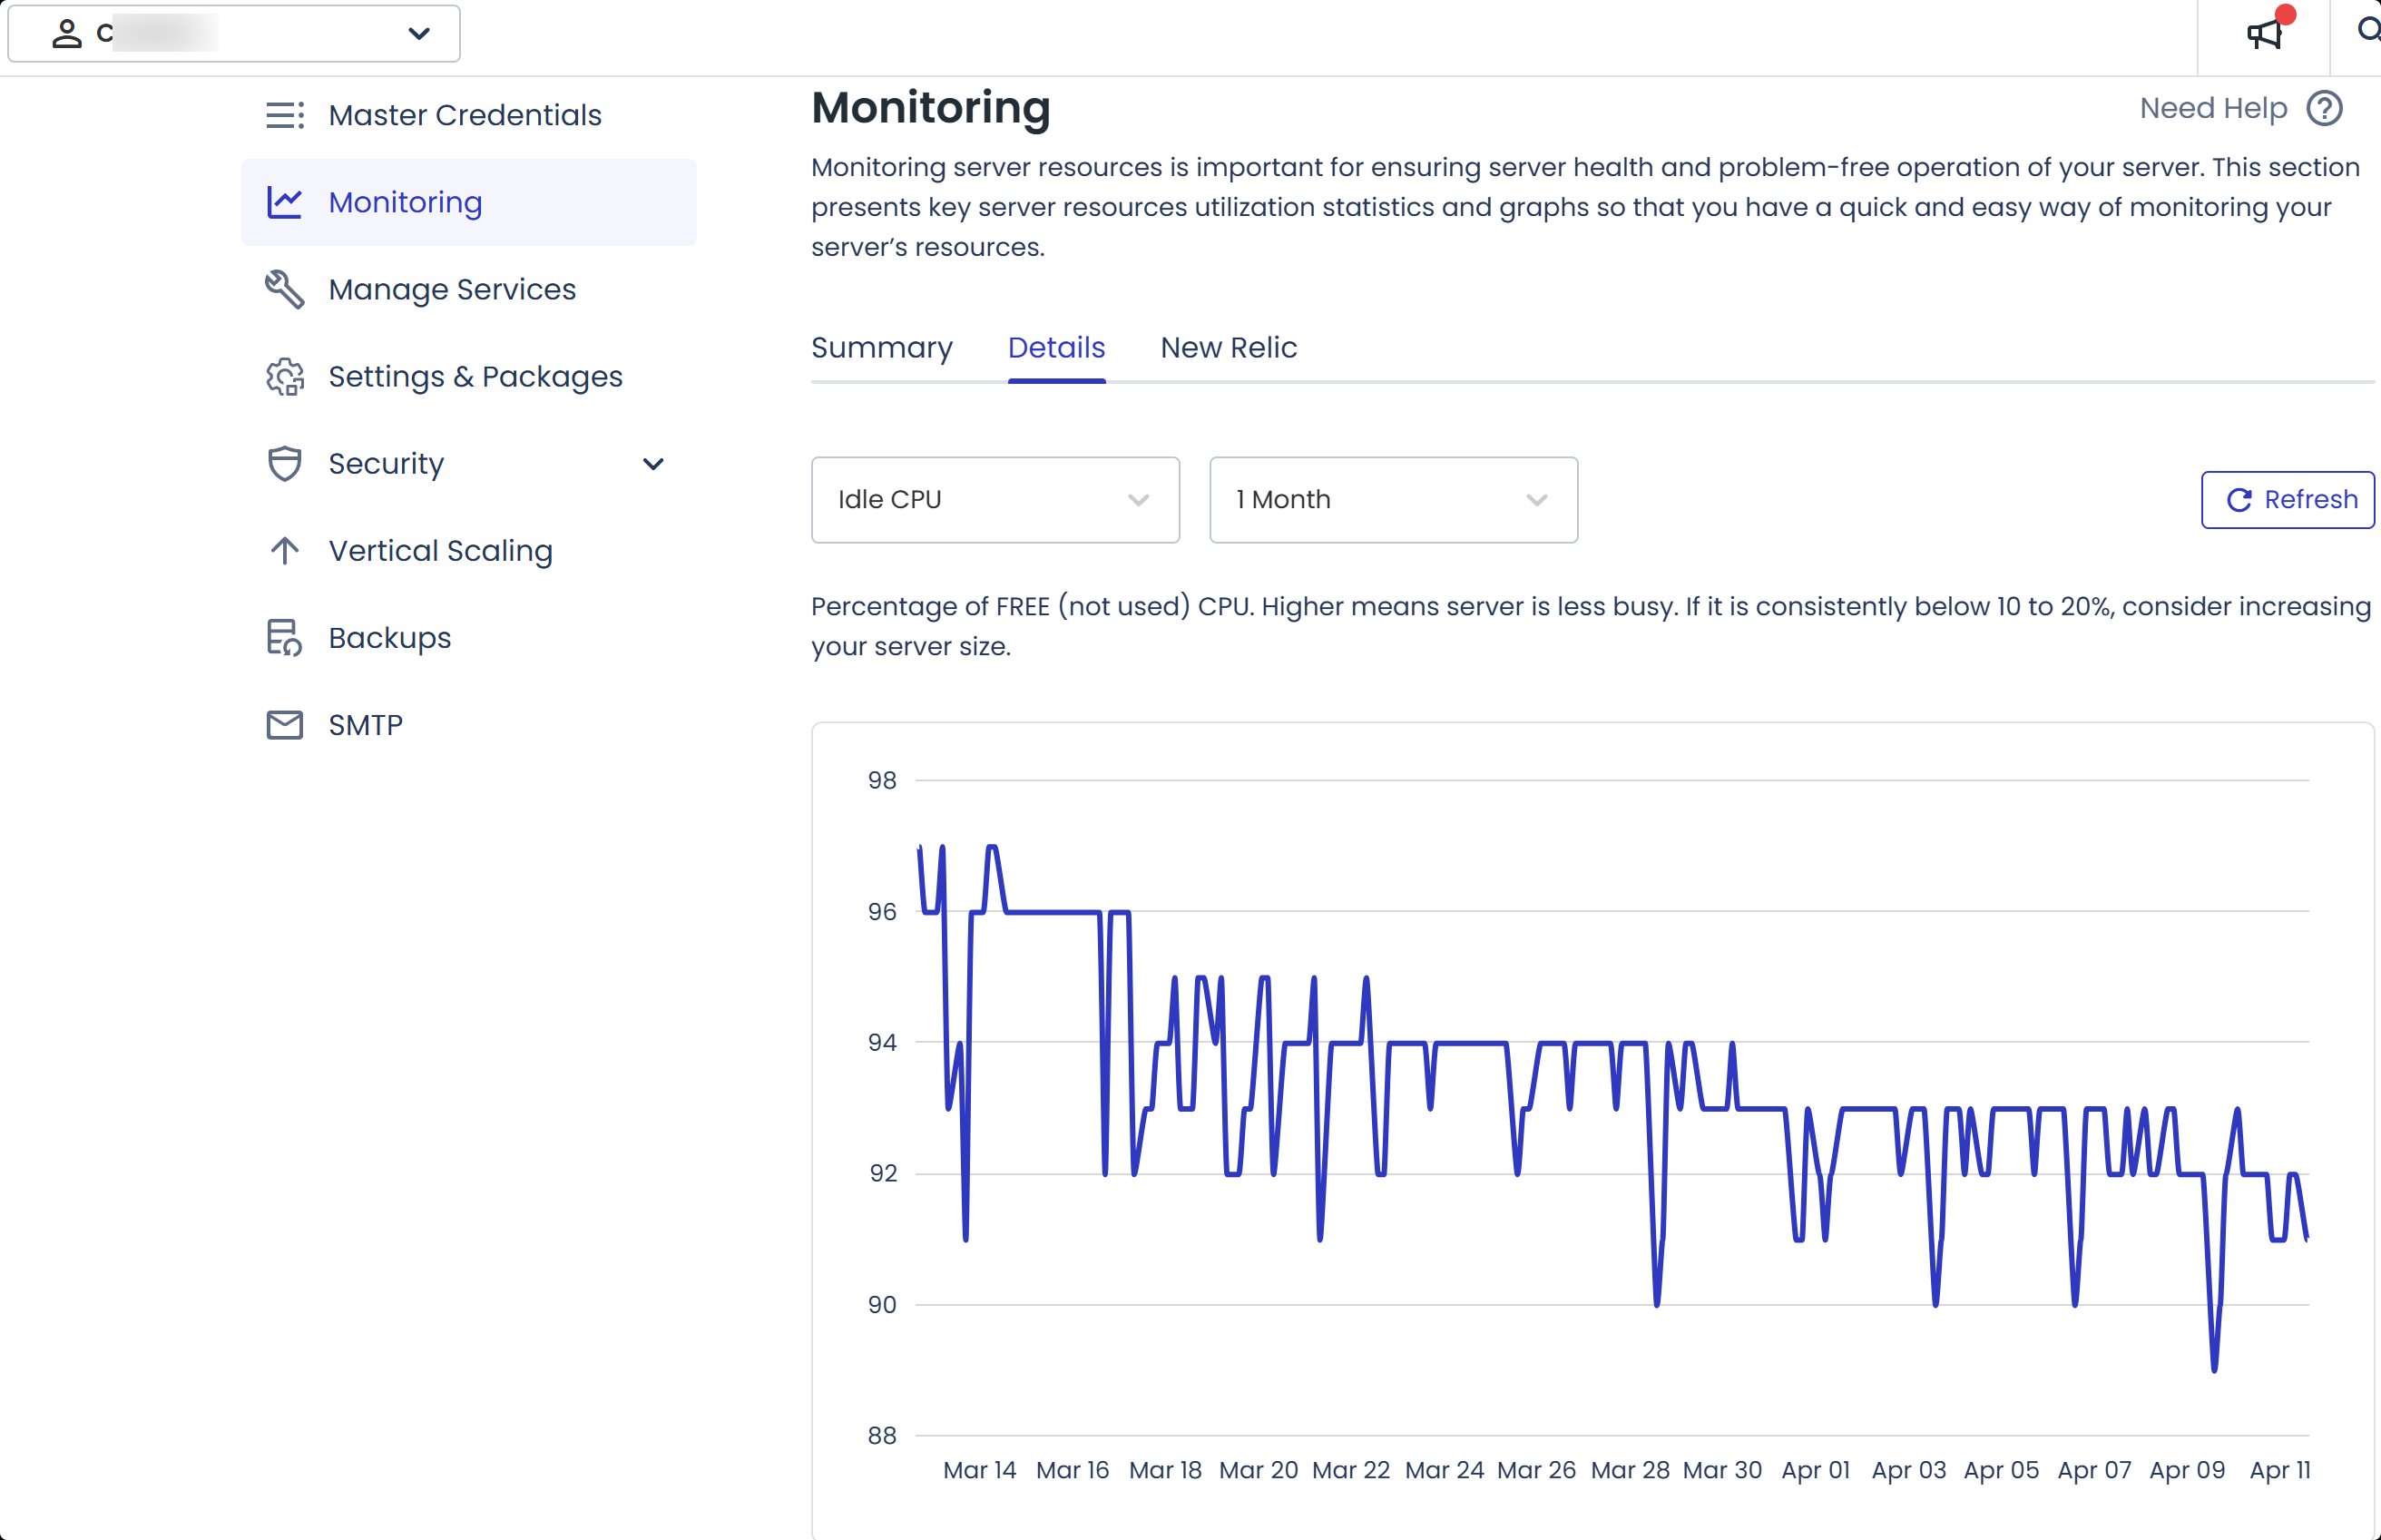This screenshot has height=1540, width=2381.
Task: Click the SMTP envelope icon
Action: pyautogui.click(x=285, y=725)
